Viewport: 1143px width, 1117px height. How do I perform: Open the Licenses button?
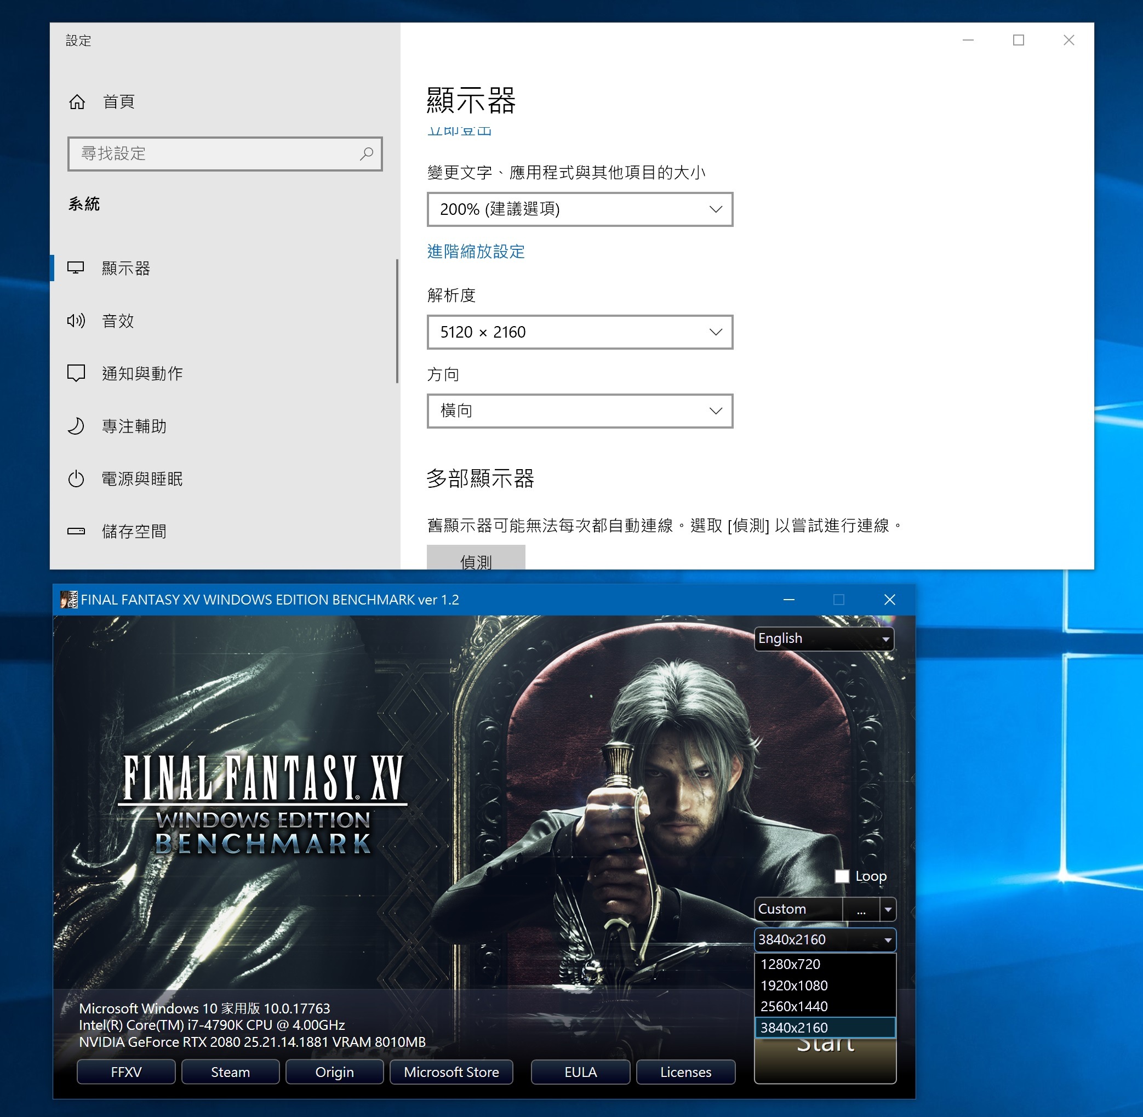685,1072
